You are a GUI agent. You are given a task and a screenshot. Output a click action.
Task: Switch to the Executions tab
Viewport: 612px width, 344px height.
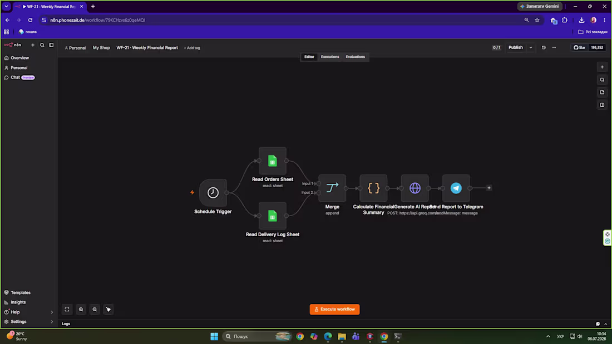(x=330, y=57)
